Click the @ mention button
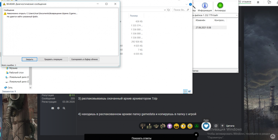The image size is (278, 140). click(216, 126)
